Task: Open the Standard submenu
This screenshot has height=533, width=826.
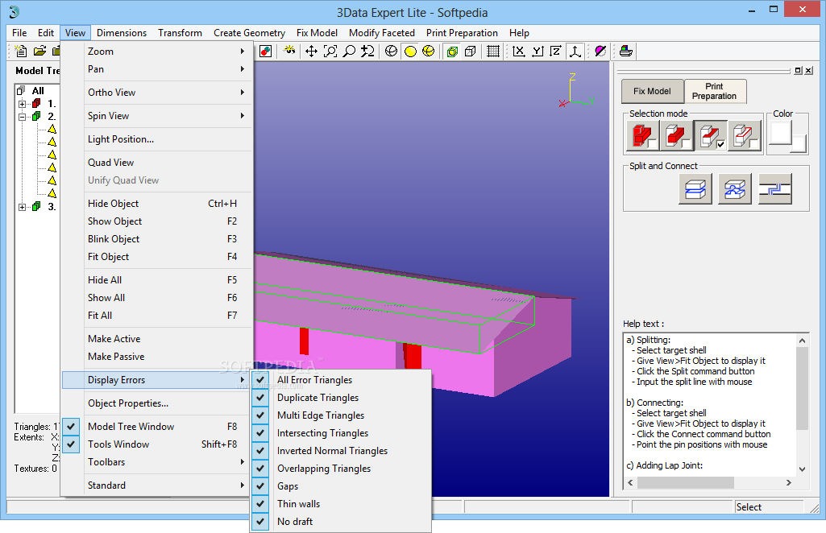Action: [x=156, y=485]
